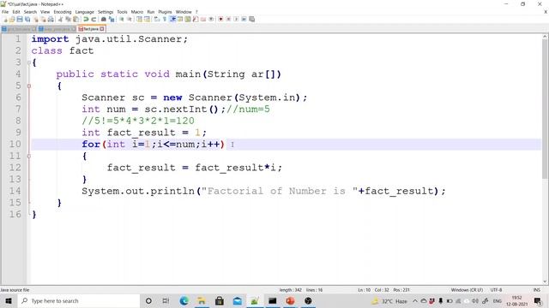Open the user-defined language icon
Image resolution: width=549 pixels, height=308 pixels.
tap(180, 19)
